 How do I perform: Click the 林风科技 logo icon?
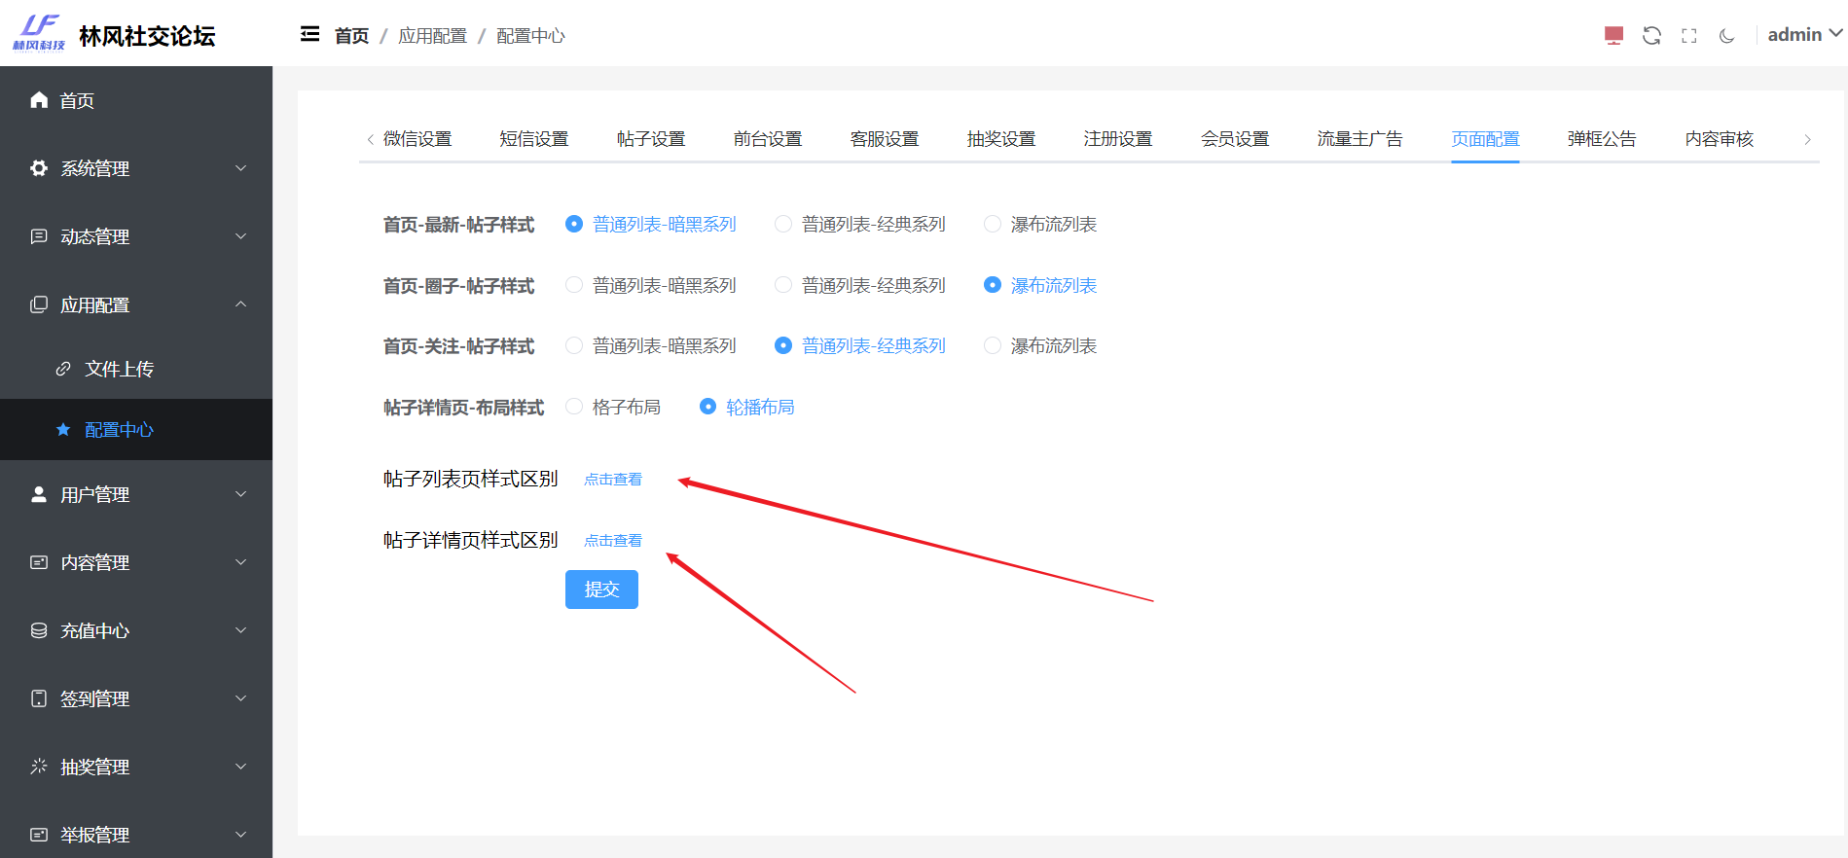[x=39, y=32]
